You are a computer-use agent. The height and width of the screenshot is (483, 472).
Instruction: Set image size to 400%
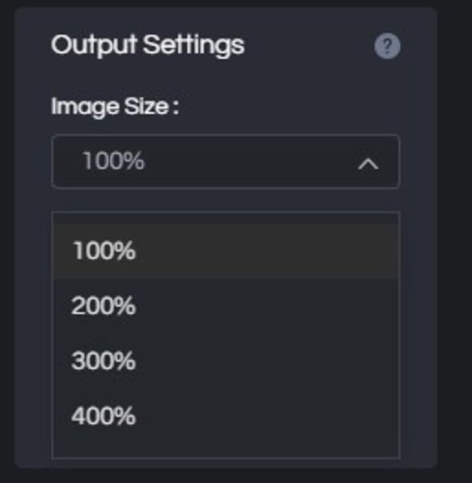(104, 416)
